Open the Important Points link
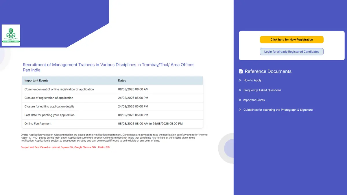The image size is (347, 195). (x=254, y=100)
